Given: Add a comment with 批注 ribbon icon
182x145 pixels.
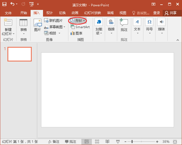Looking at the screenshot, I should tap(124, 25).
